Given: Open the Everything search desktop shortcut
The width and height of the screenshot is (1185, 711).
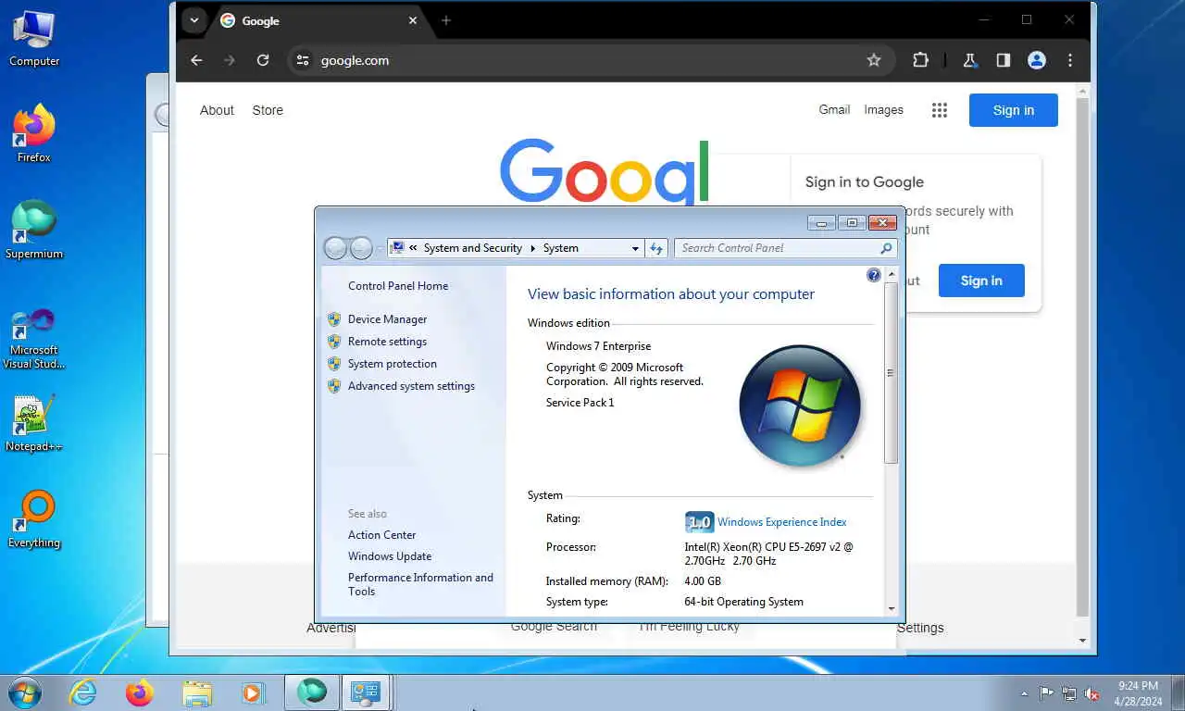Looking at the screenshot, I should click(x=34, y=520).
